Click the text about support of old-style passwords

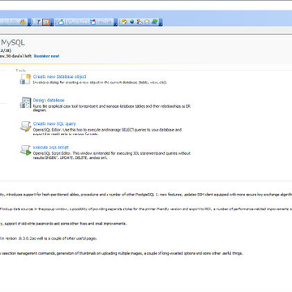(63, 224)
